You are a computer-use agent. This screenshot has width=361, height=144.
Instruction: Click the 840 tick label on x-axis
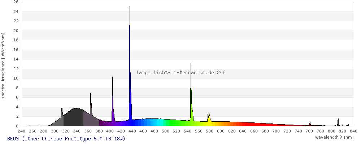pos(353,131)
